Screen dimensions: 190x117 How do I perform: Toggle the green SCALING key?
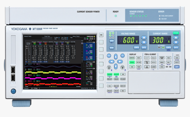(x=109, y=74)
